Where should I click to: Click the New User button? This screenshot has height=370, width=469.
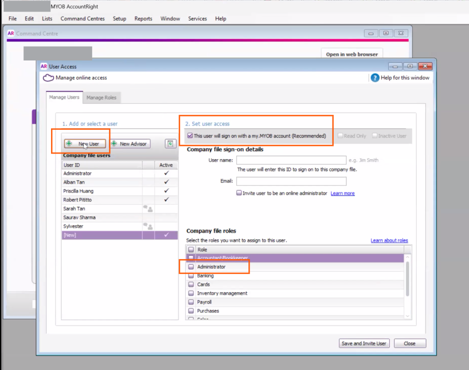[85, 144]
